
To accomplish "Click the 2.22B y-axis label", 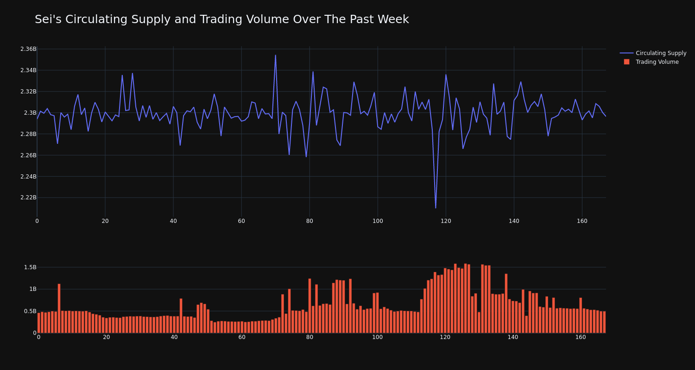I will tap(28, 197).
